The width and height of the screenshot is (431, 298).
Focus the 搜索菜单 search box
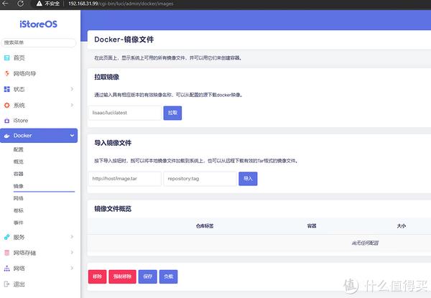(x=39, y=42)
